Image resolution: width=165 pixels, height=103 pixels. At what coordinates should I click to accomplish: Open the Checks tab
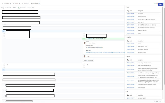point(25,4)
